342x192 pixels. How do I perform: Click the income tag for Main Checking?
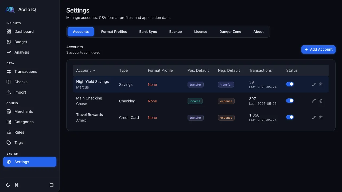(195, 101)
